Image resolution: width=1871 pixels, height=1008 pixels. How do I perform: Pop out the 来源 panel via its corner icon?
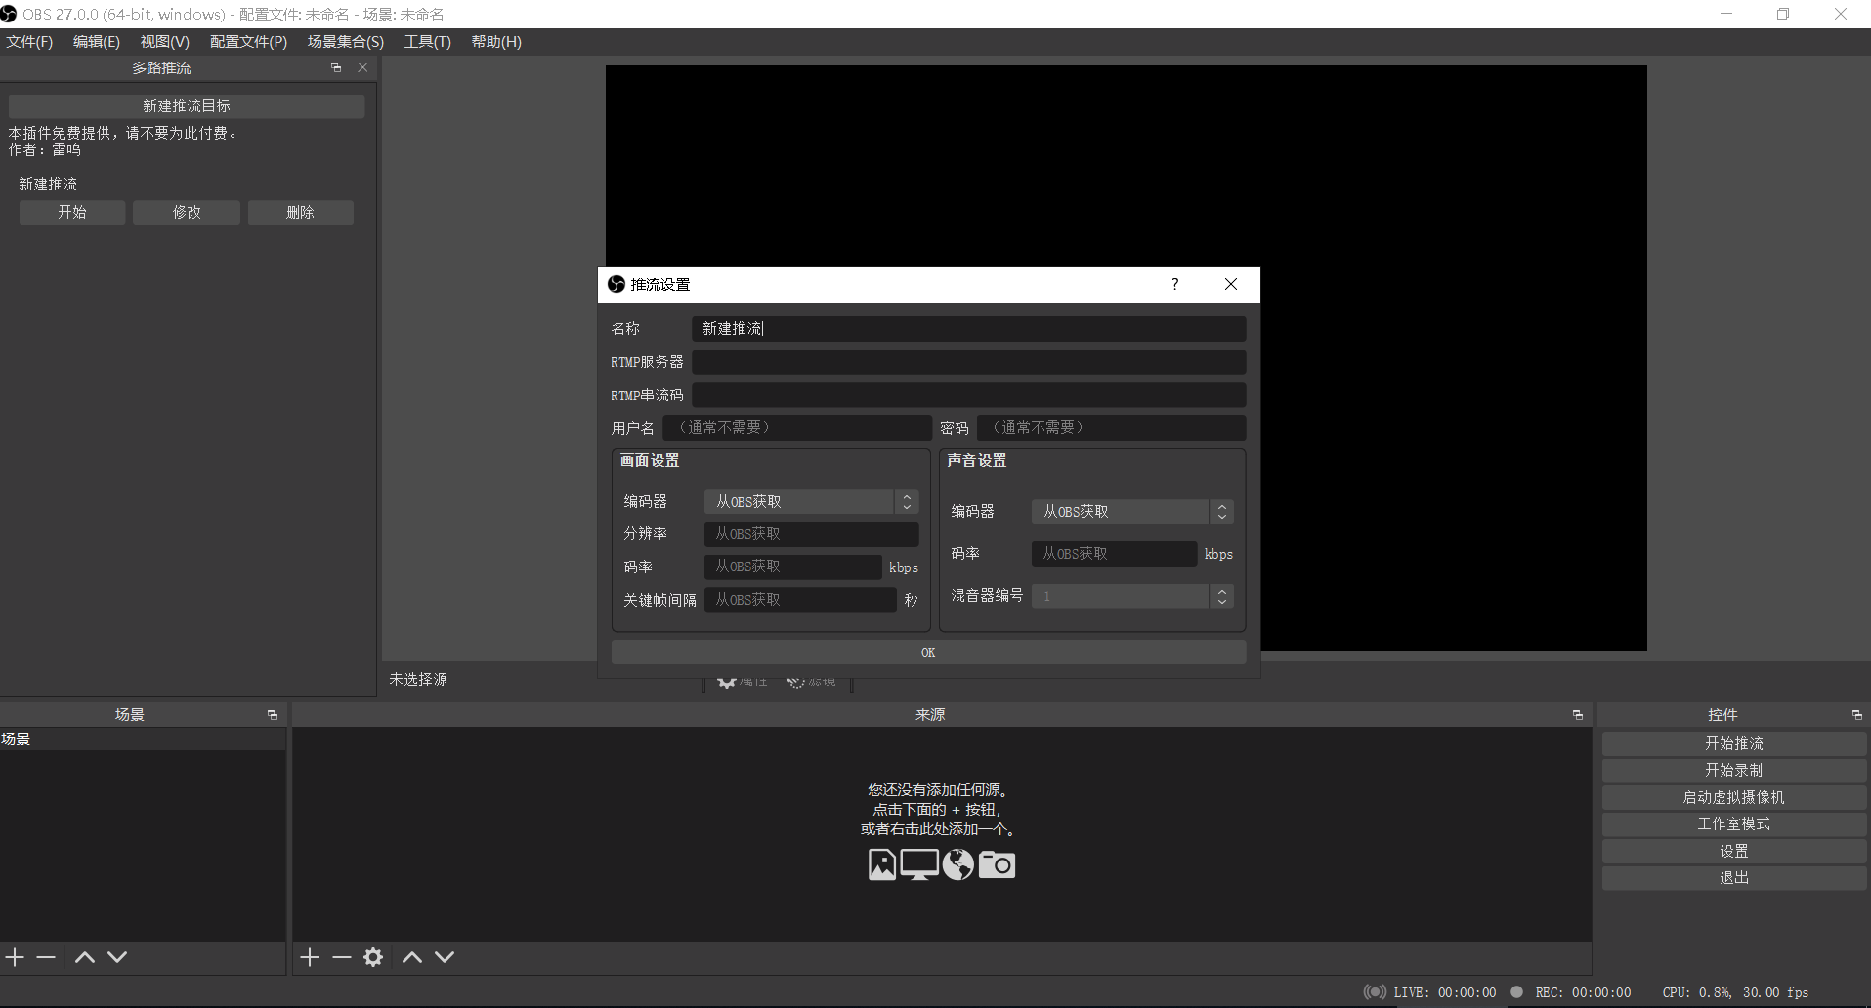coord(1576,714)
